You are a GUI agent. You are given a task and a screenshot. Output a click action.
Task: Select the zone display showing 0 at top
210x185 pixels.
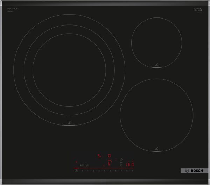coord(110,156)
